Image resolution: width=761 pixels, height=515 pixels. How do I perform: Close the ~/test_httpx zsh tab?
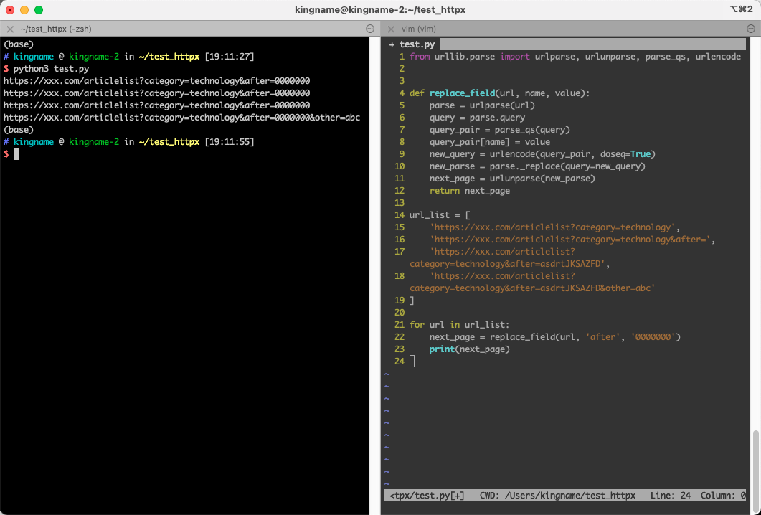10,29
